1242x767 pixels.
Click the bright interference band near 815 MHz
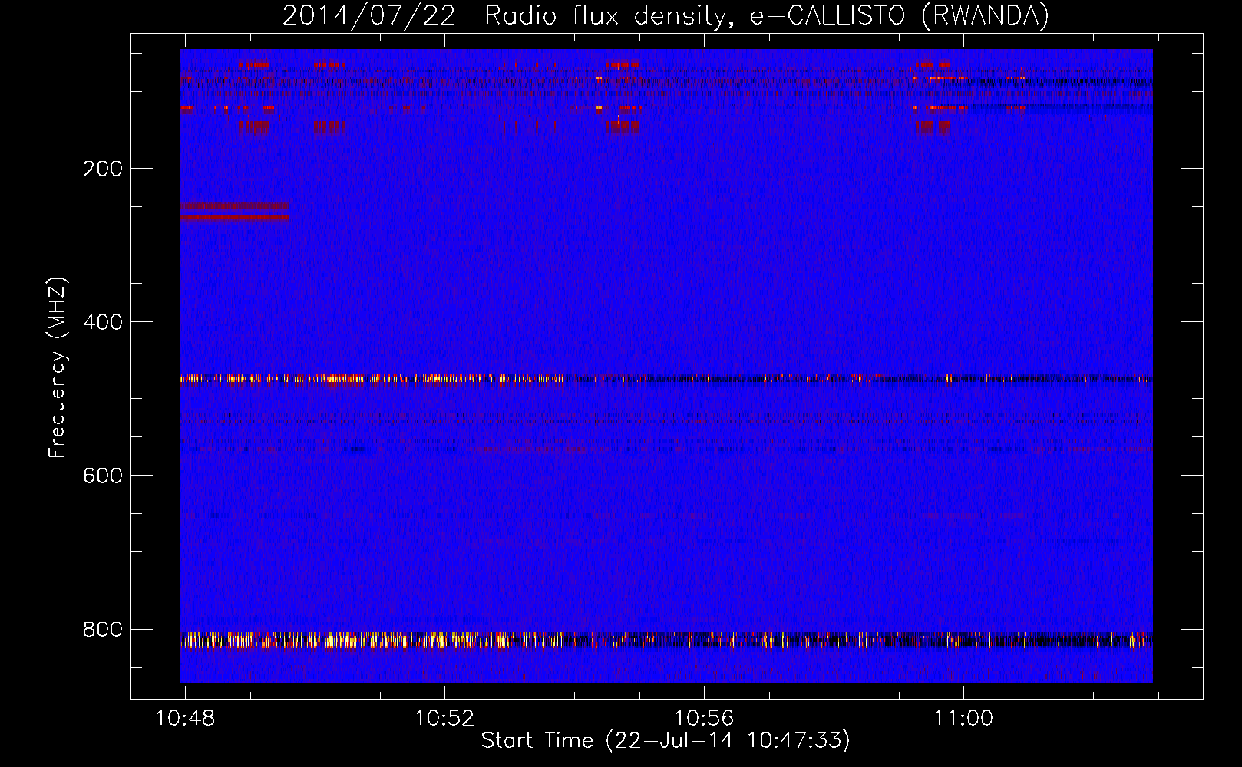tap(666, 640)
